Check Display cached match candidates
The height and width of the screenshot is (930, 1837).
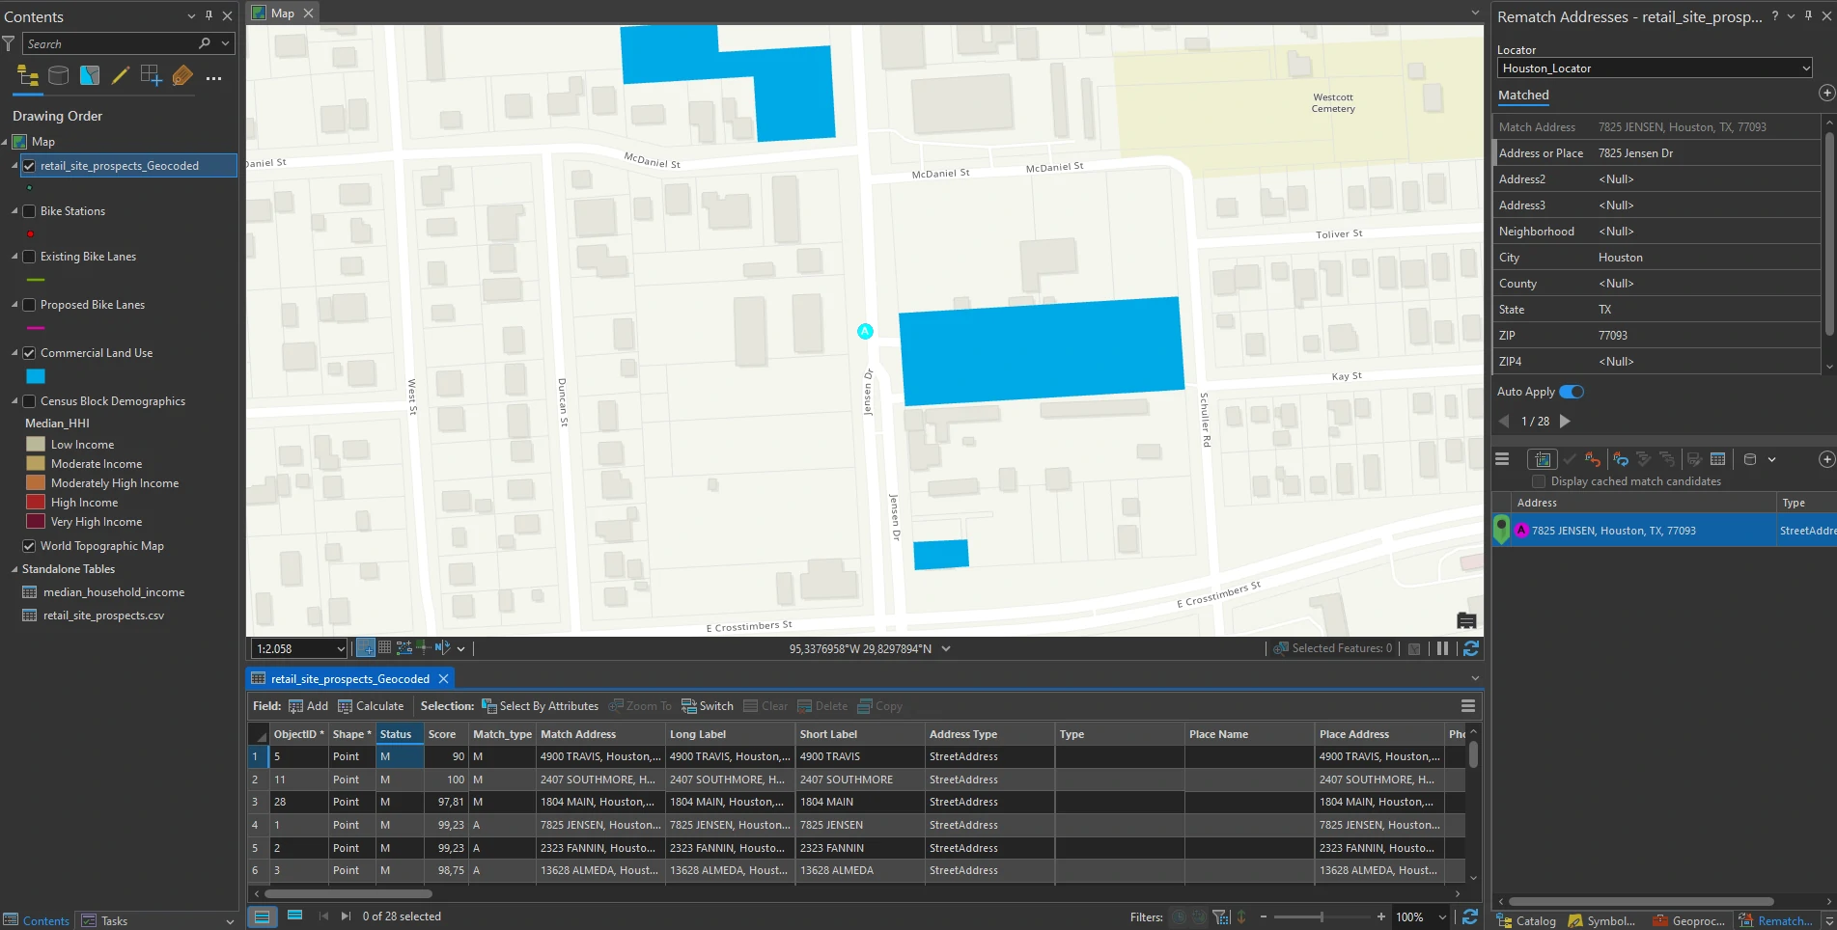point(1539,481)
